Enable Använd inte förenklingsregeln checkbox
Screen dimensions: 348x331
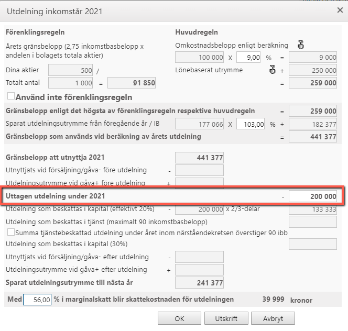(11, 96)
